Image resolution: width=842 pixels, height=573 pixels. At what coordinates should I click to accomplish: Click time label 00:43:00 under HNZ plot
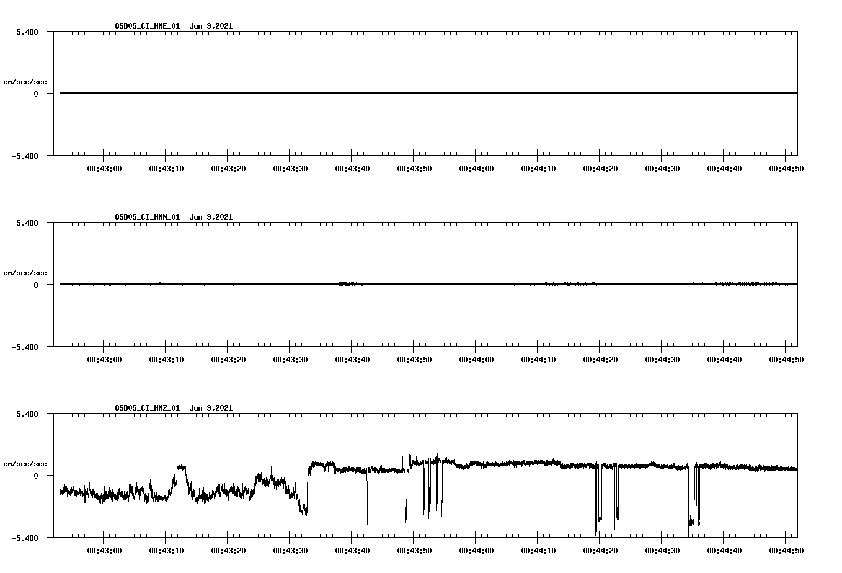pyautogui.click(x=104, y=550)
